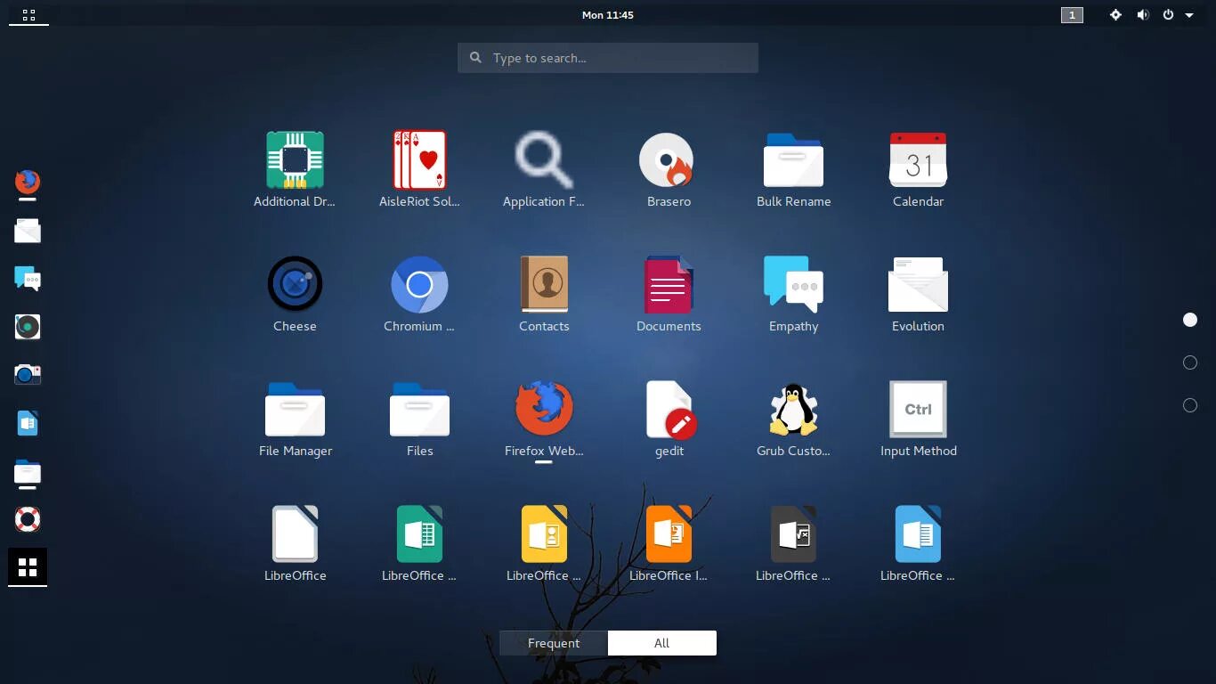
Task: Open the Files drawer icon in the dock
Action: [x=28, y=472]
